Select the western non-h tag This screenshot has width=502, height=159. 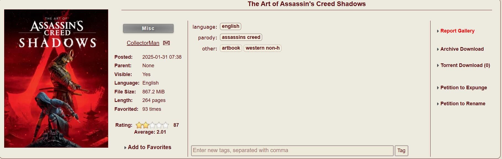[262, 48]
